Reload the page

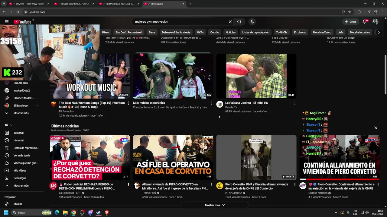tap(18, 12)
